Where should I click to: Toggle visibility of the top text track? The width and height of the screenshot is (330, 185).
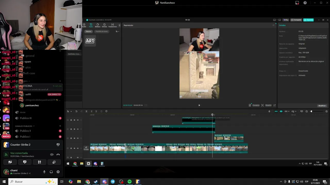75,120
